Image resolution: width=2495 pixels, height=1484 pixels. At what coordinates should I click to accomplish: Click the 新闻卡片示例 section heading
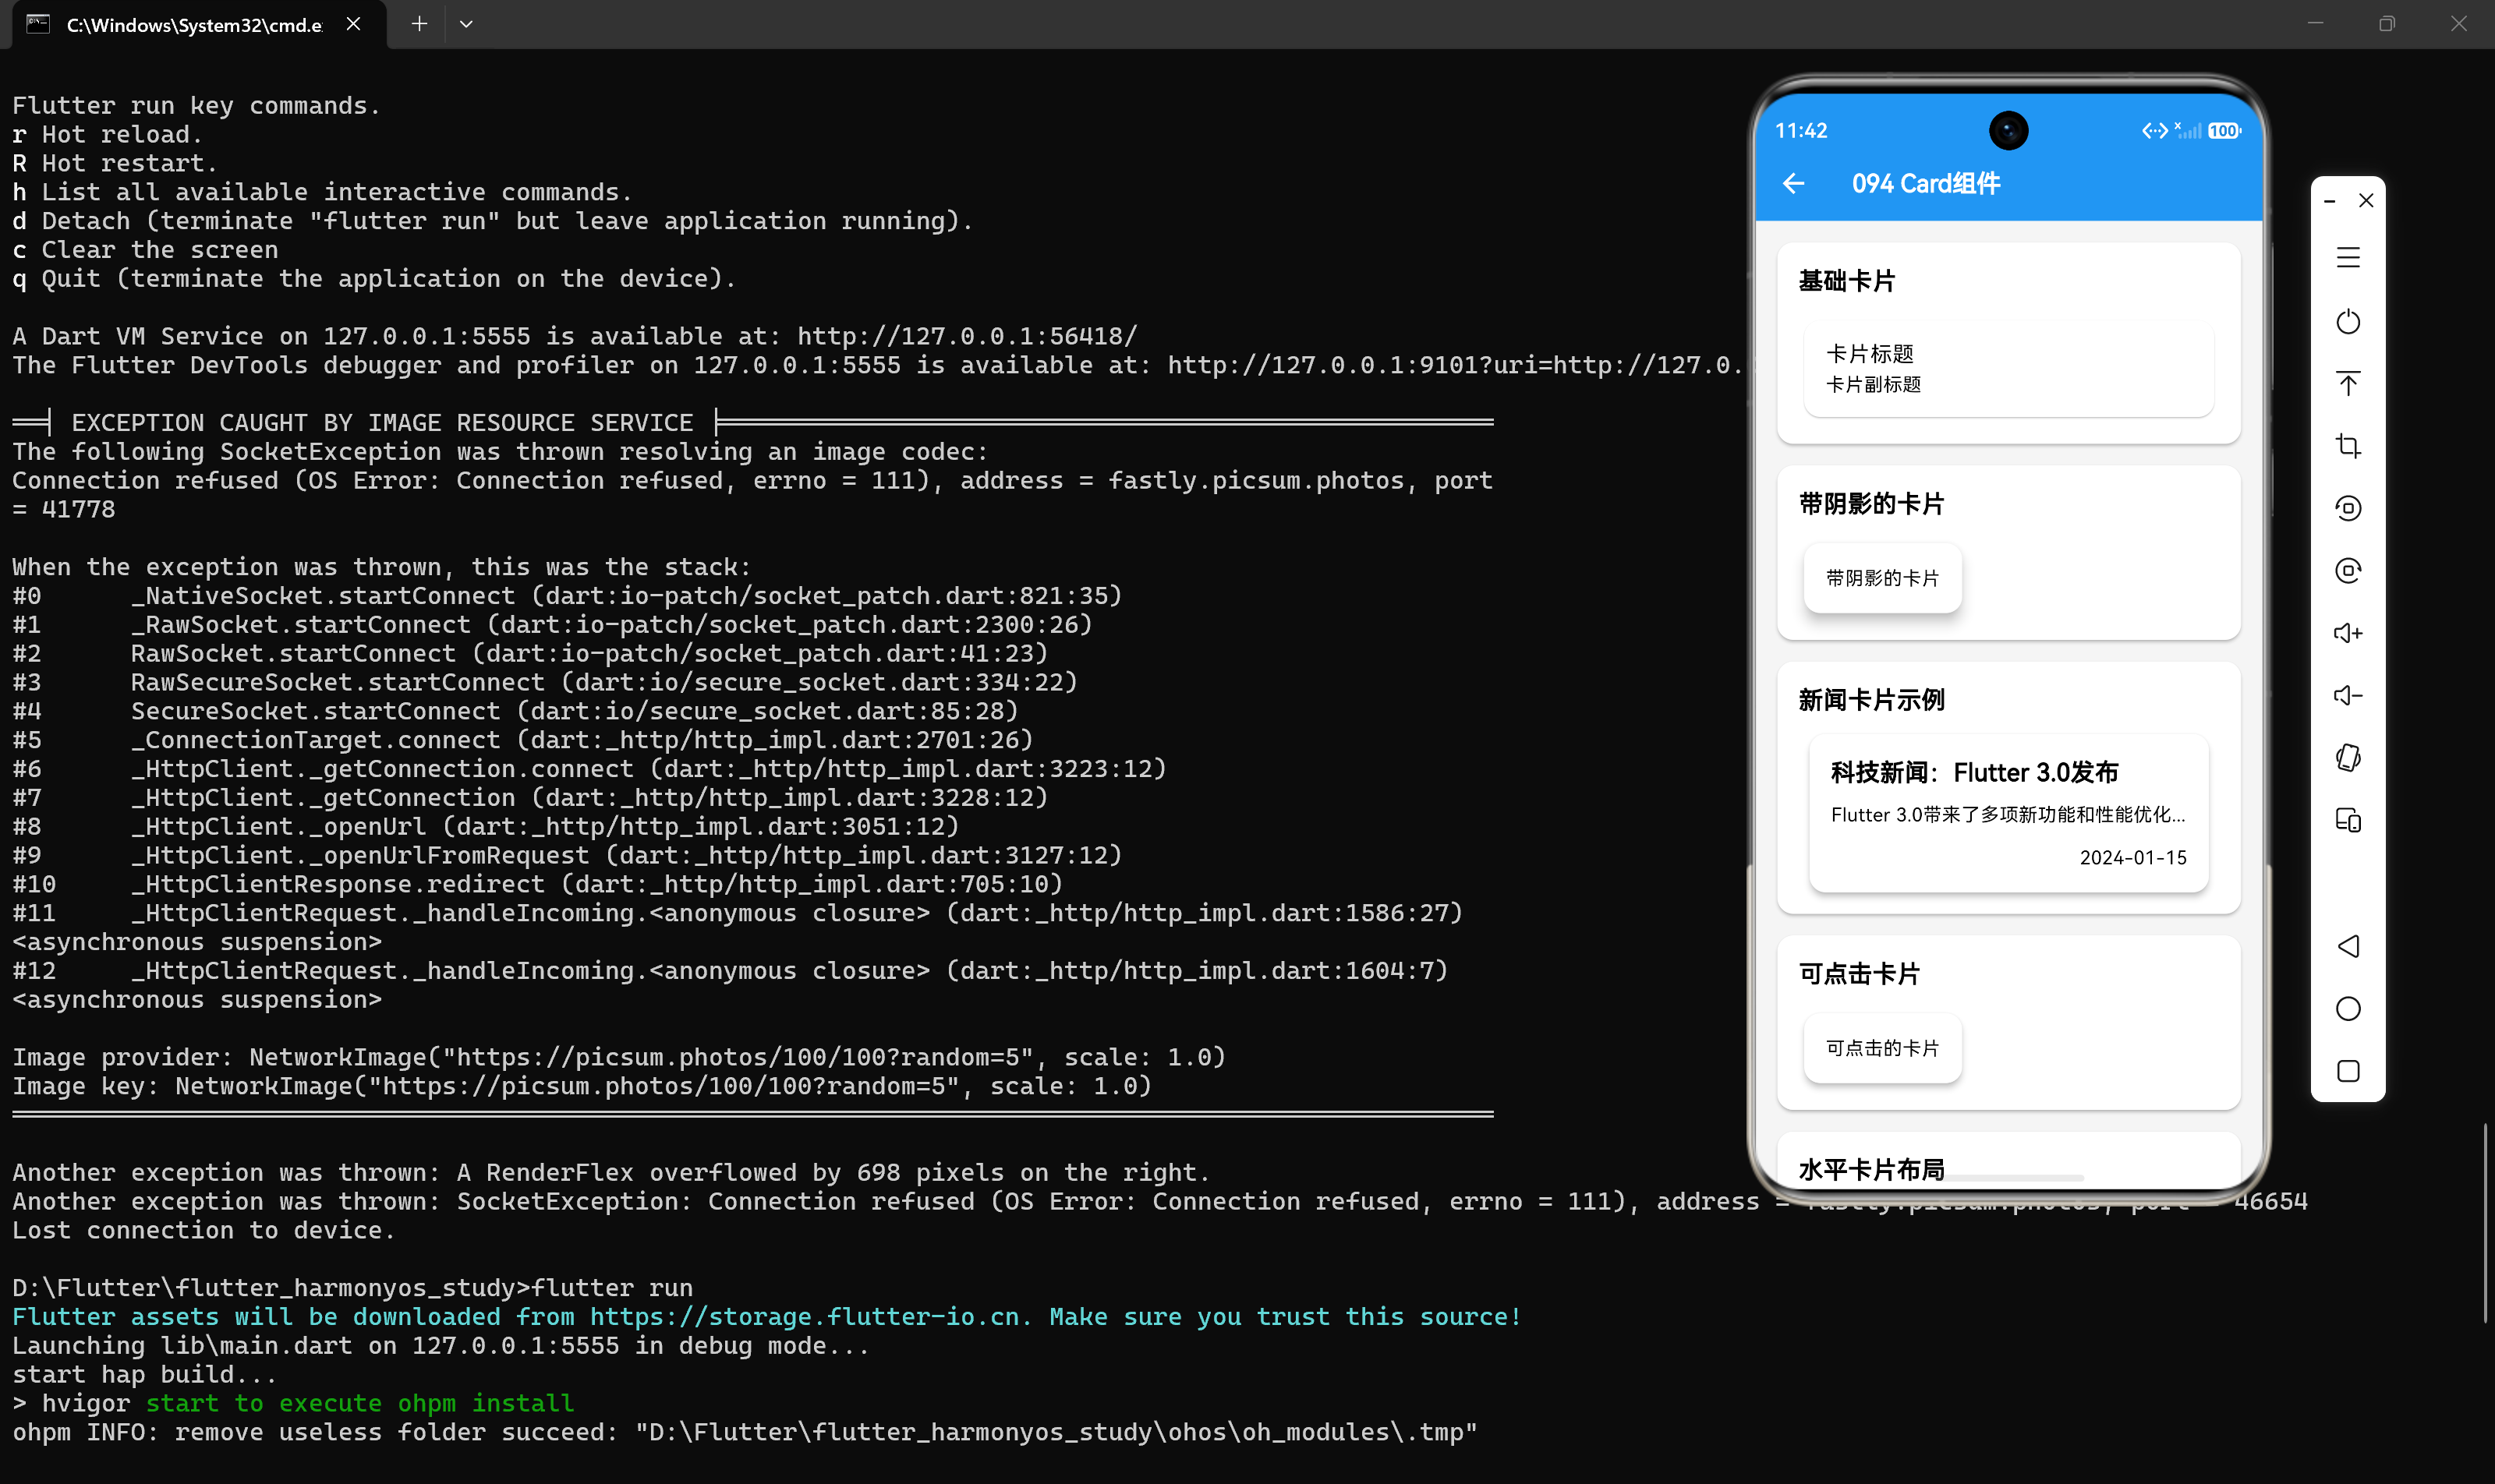click(x=1870, y=701)
